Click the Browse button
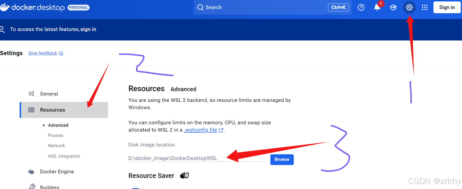This screenshot has width=462, height=189. [x=282, y=159]
